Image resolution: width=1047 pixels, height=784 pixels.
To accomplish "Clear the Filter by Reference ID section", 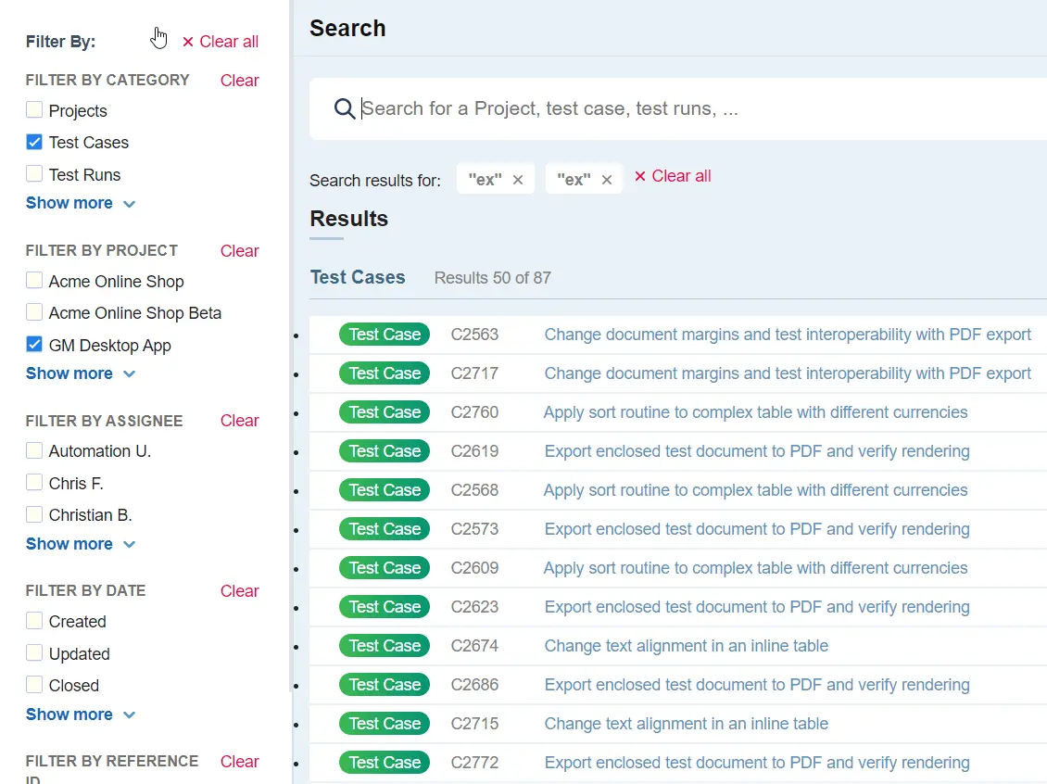I will click(x=240, y=761).
